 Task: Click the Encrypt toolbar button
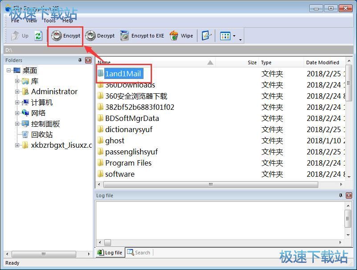pyautogui.click(x=66, y=36)
